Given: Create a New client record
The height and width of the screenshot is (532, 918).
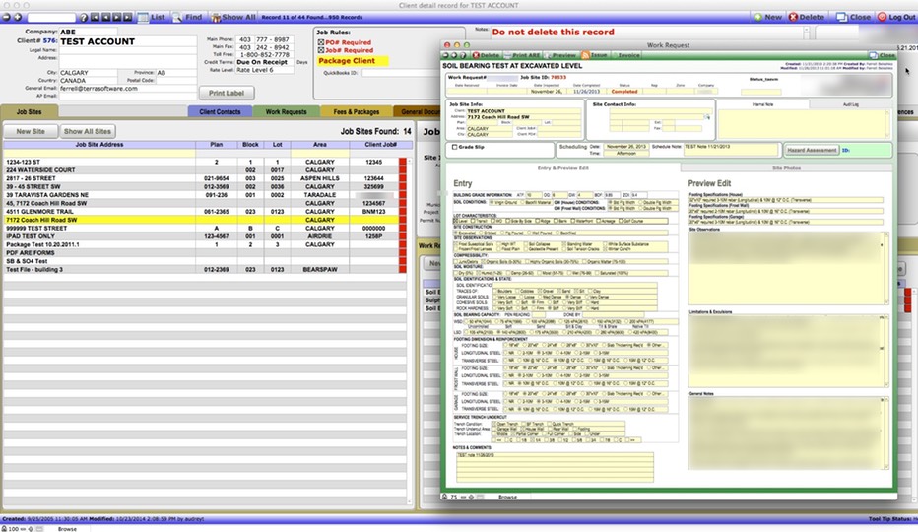Looking at the screenshot, I should [767, 17].
